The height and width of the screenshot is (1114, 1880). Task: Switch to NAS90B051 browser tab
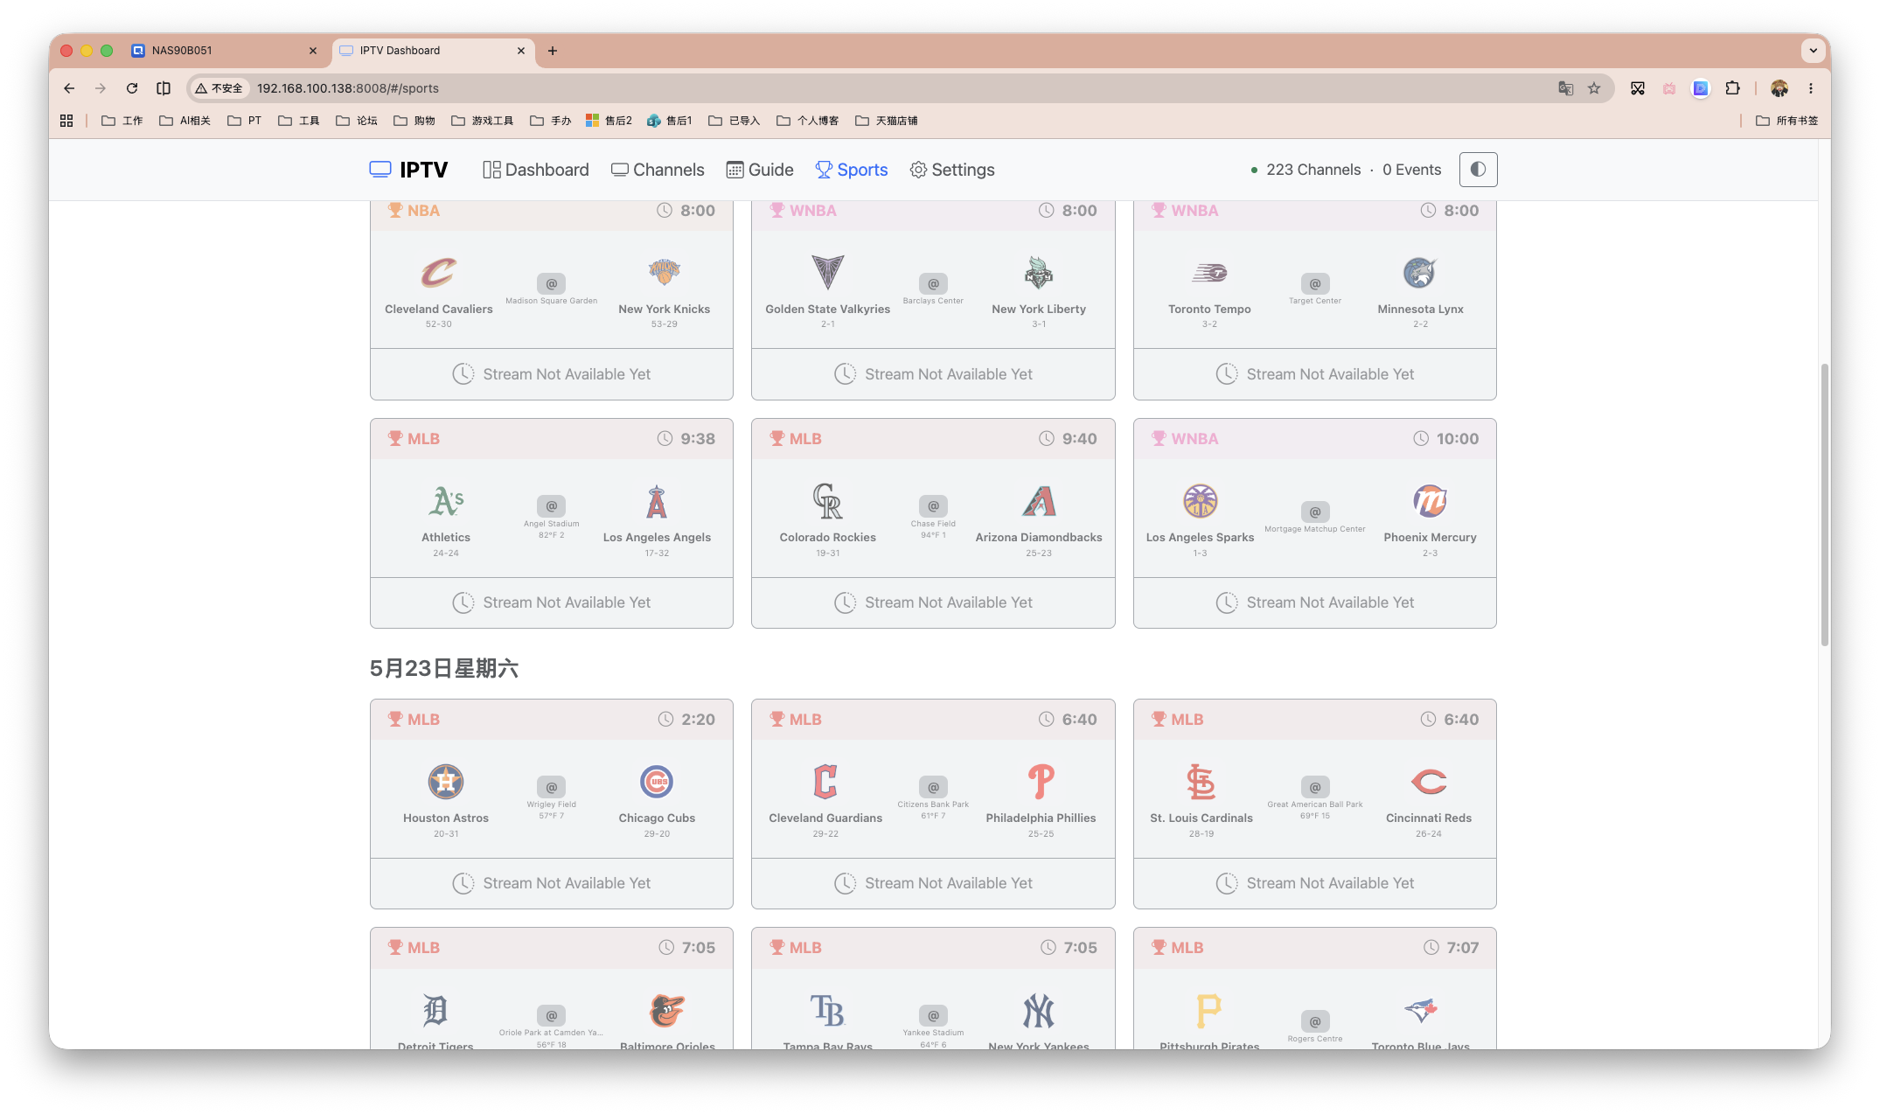(x=225, y=51)
